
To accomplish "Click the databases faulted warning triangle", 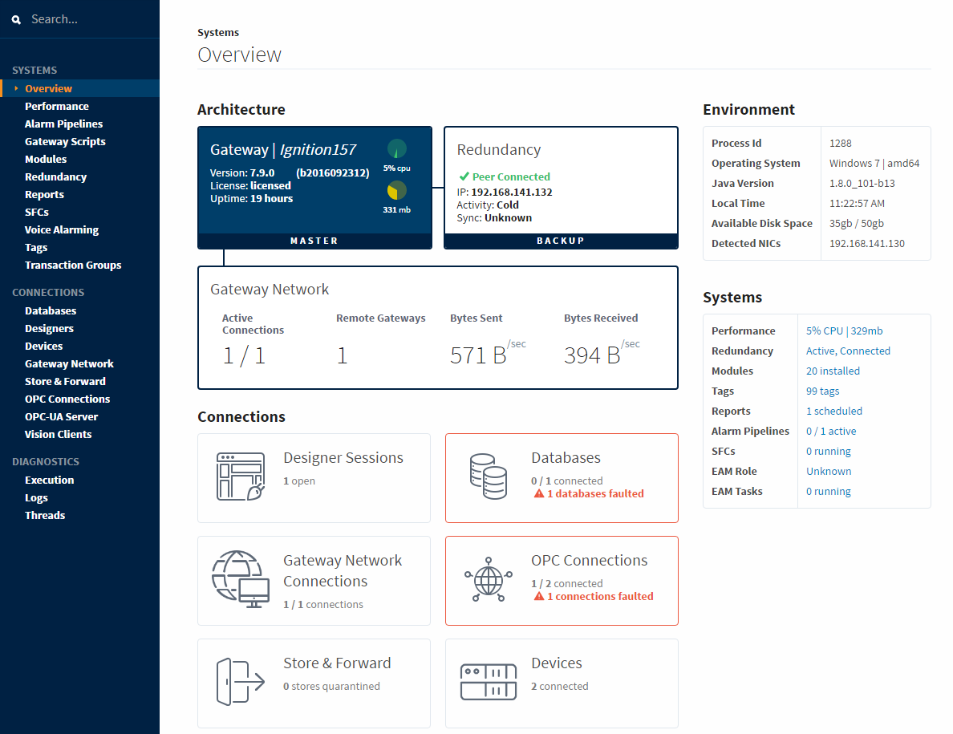I will [539, 494].
